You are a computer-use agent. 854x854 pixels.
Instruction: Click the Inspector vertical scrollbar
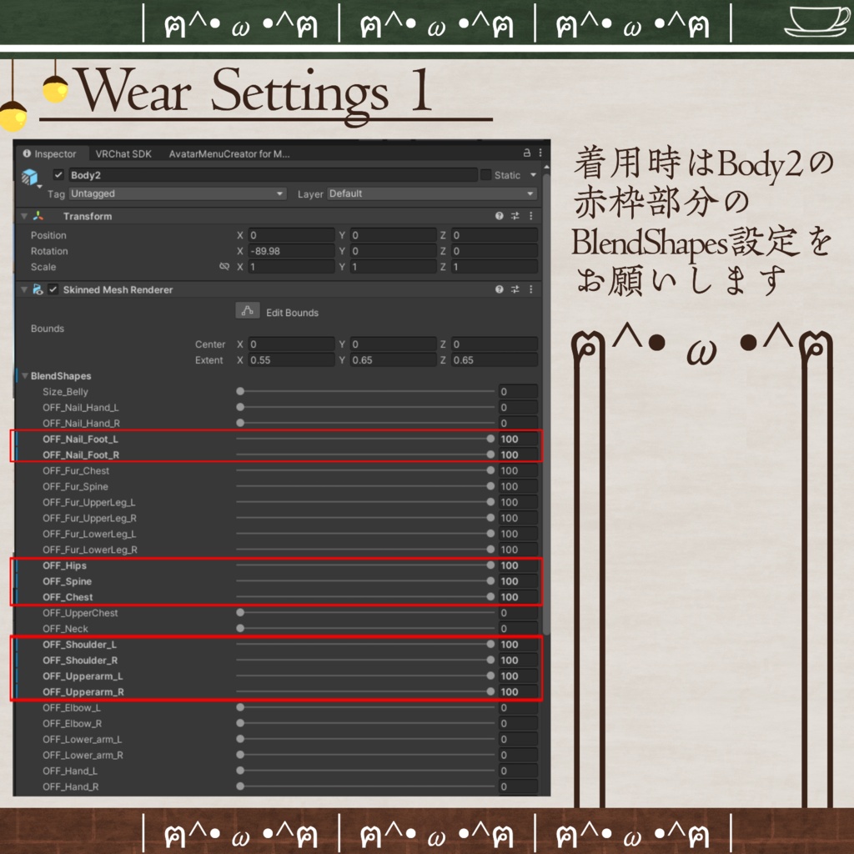point(546,403)
